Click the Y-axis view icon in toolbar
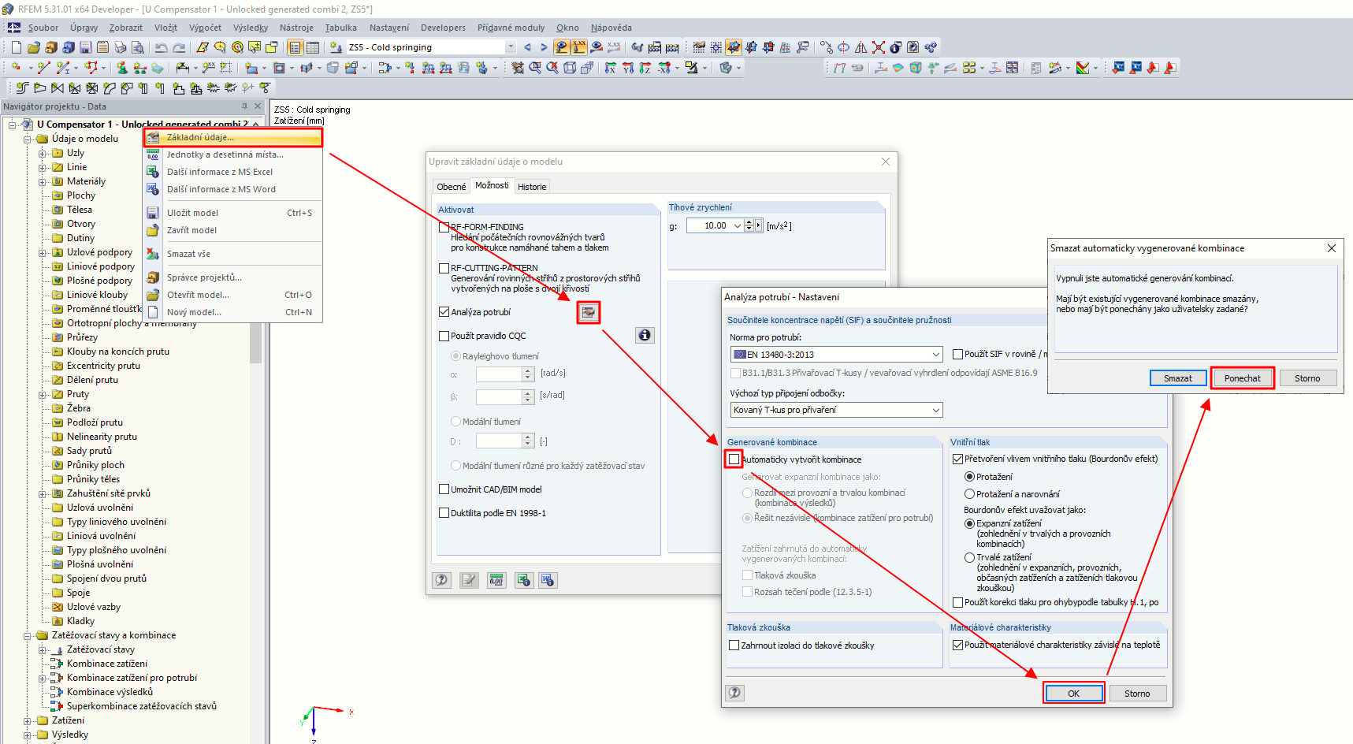The height and width of the screenshot is (744, 1353). point(627,68)
